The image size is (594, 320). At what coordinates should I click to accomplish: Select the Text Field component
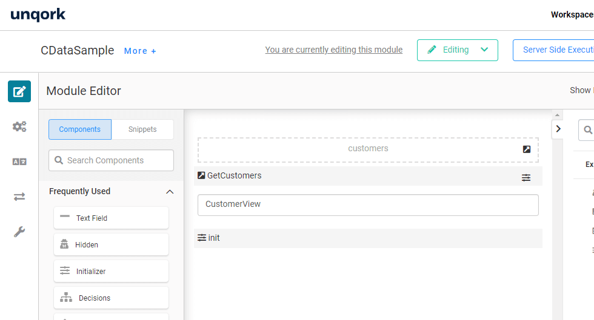click(x=111, y=218)
